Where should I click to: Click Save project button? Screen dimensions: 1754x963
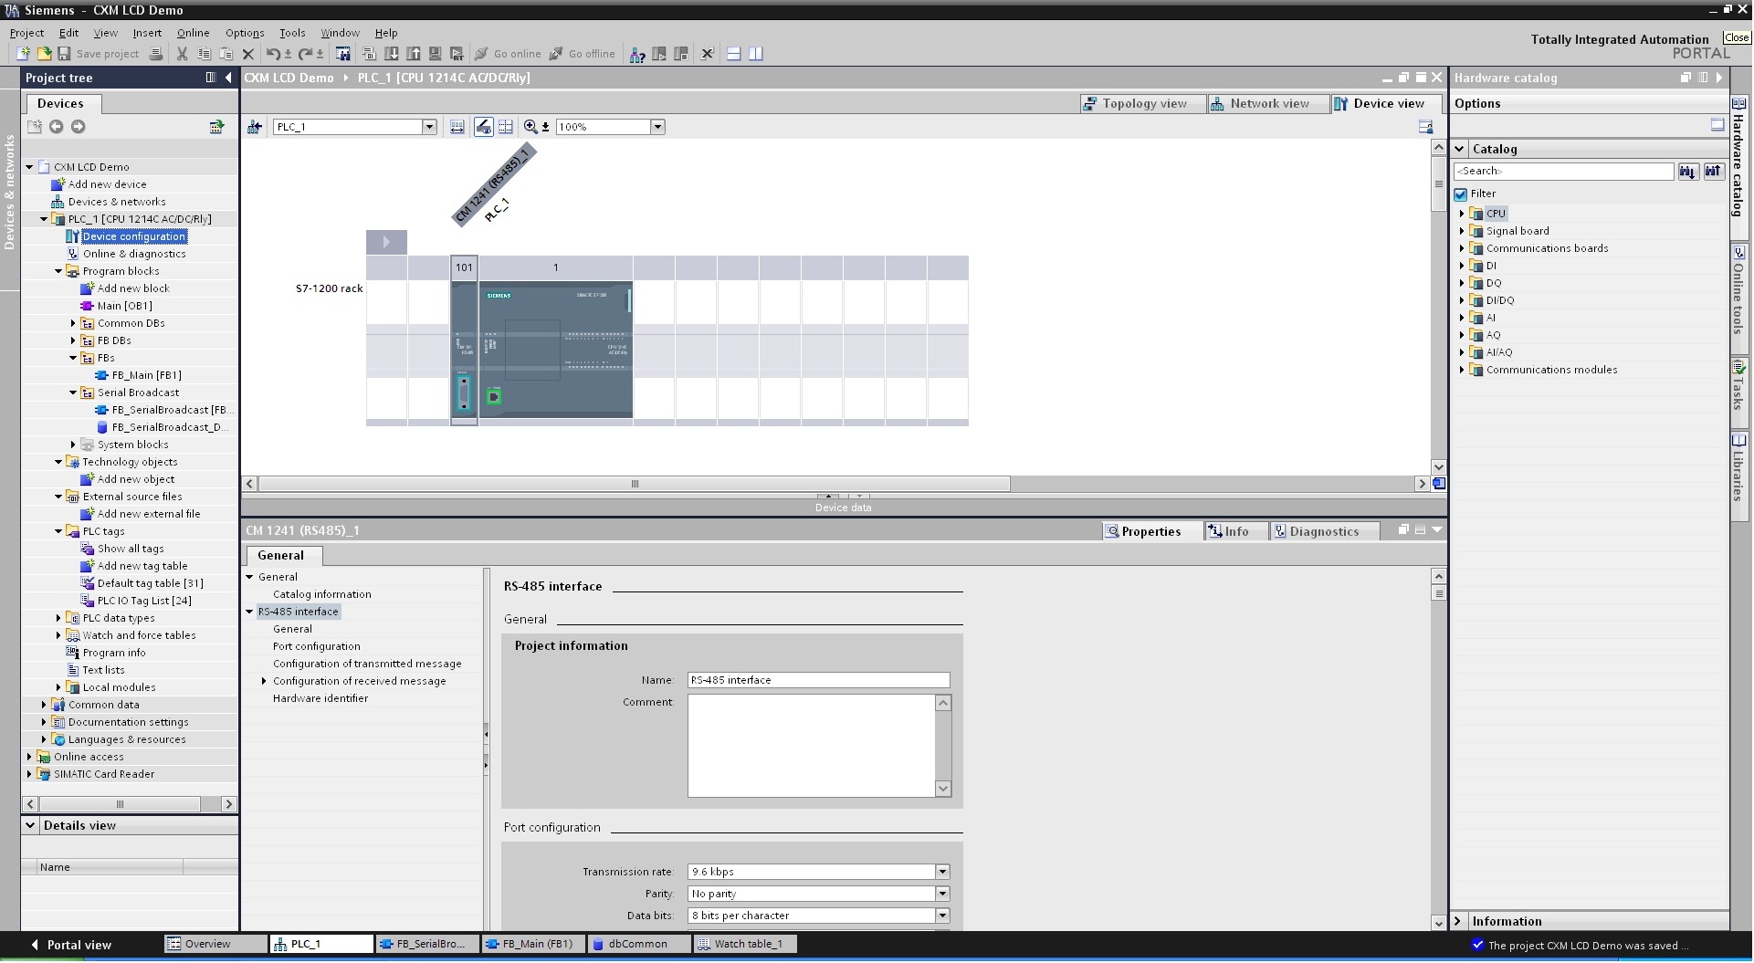99,54
